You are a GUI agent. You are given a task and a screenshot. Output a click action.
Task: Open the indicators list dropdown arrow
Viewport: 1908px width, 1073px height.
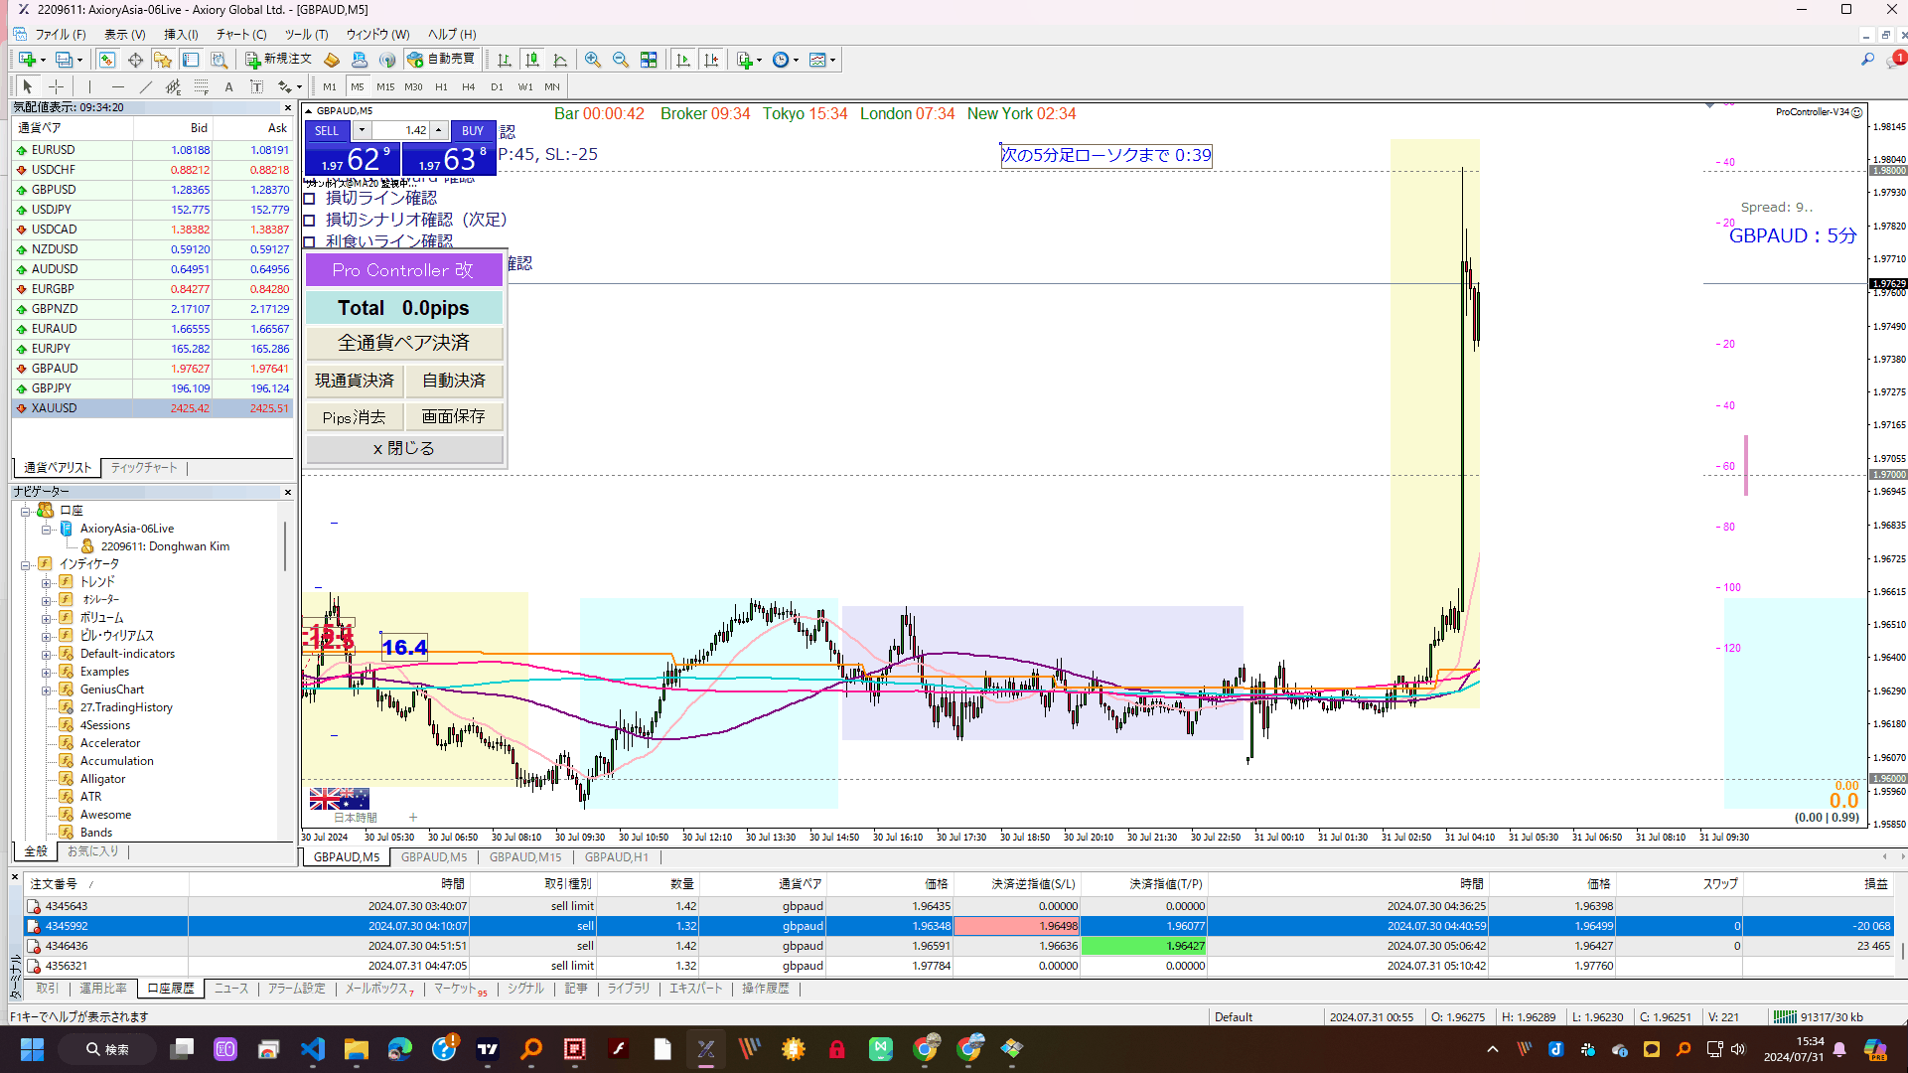760,60
